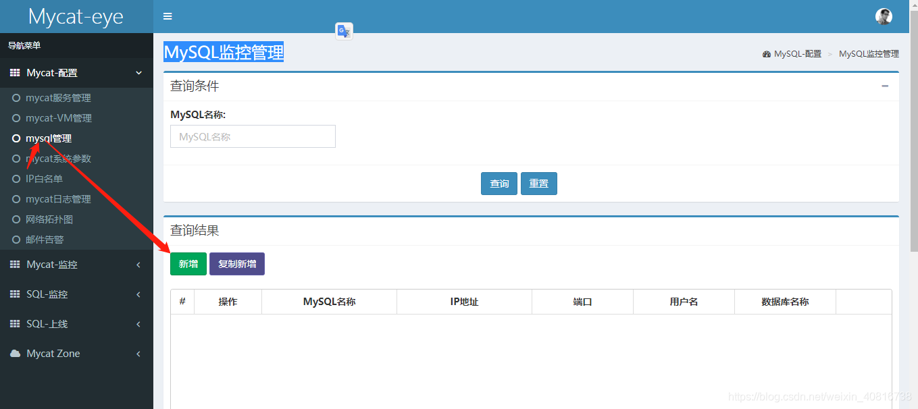
Task: Click the Mycat-eye logo title
Action: point(76,16)
